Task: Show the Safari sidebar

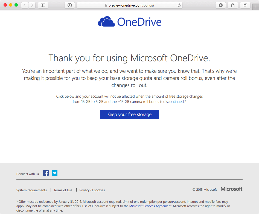Action: click(x=43, y=5)
